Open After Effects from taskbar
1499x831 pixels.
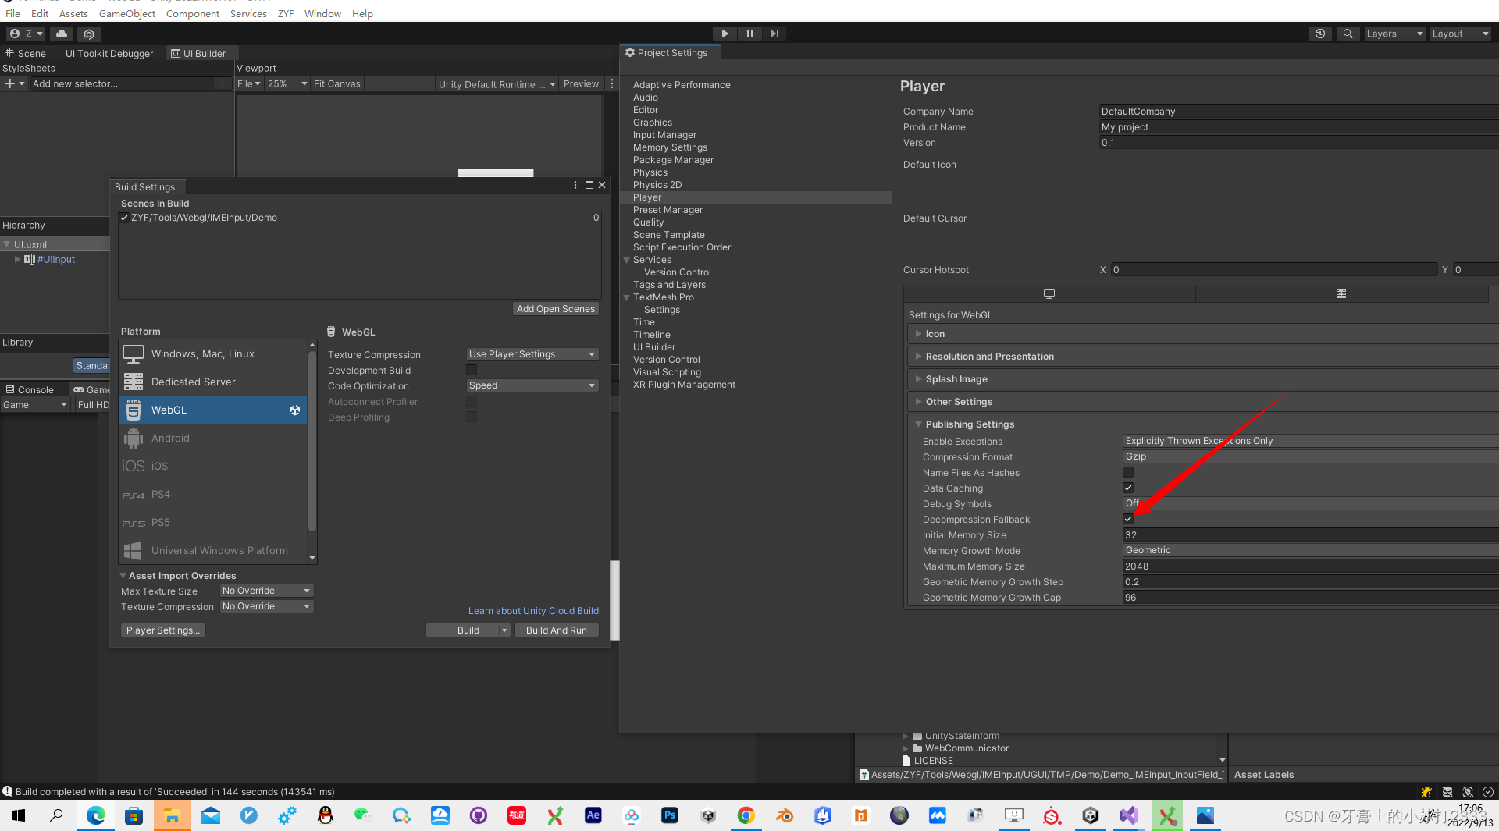pyautogui.click(x=593, y=815)
